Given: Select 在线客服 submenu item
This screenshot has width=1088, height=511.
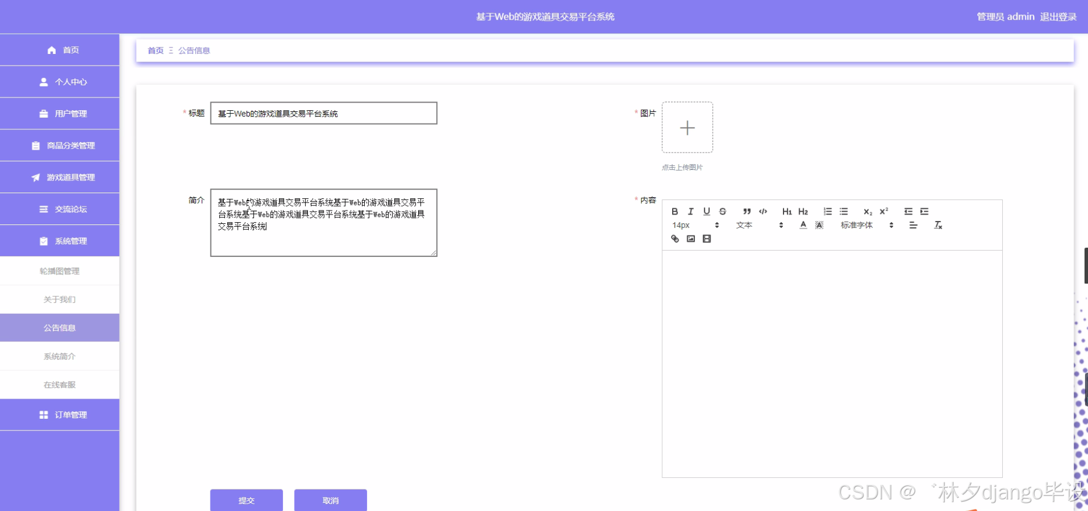Looking at the screenshot, I should (60, 385).
